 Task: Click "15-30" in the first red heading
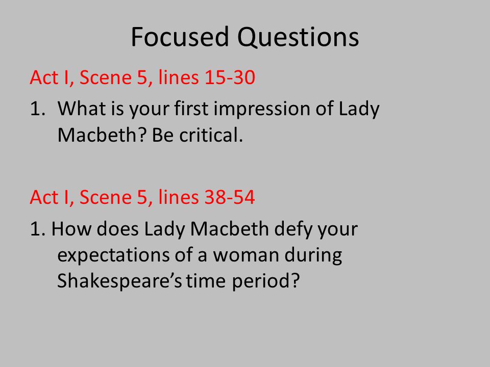click(230, 77)
